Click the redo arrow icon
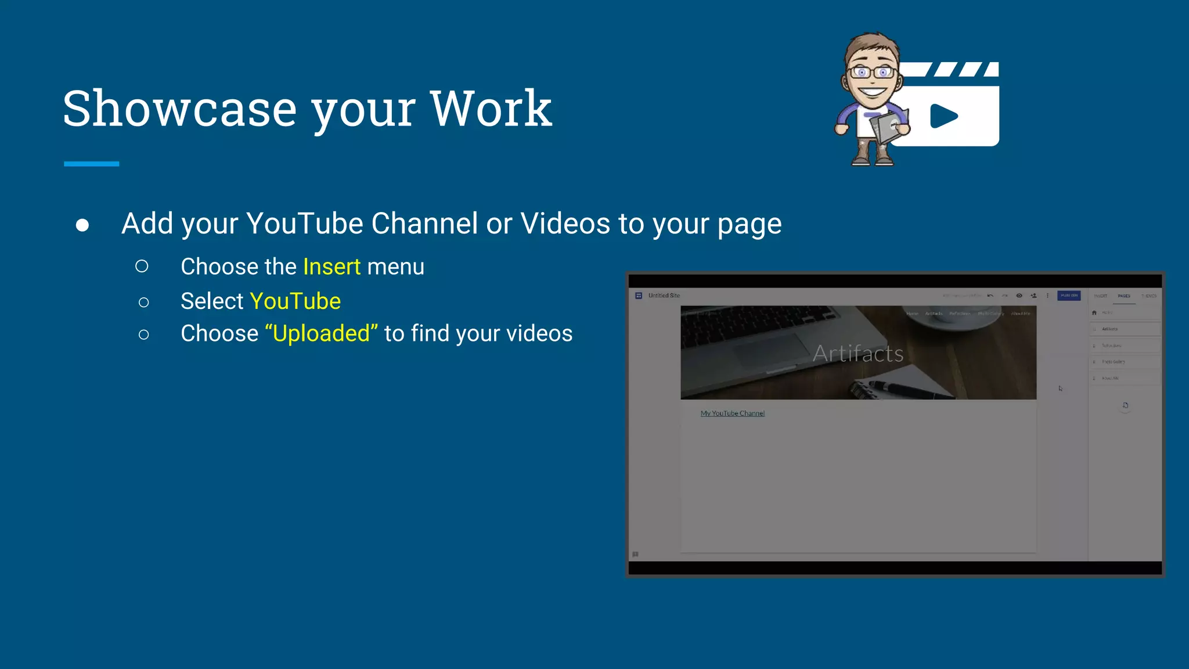1189x669 pixels. 1005,296
